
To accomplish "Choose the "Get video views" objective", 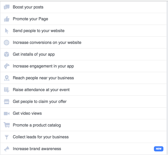I will pos(27,113).
